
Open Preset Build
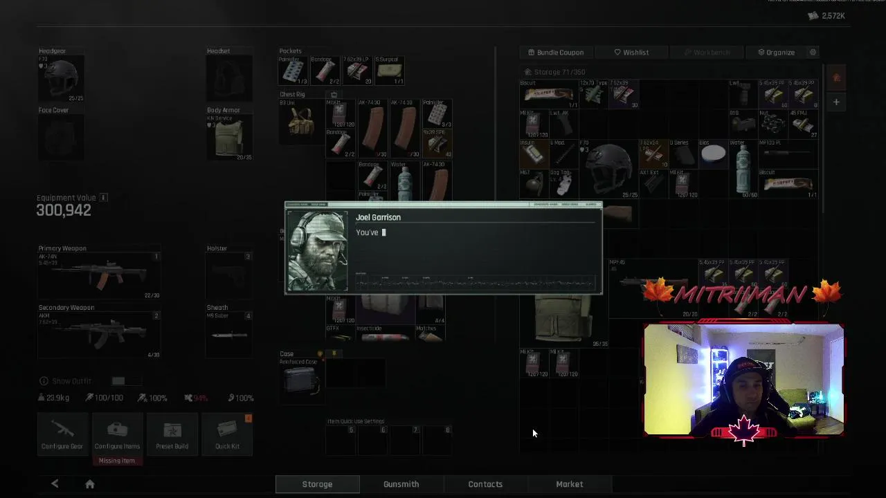point(172,434)
